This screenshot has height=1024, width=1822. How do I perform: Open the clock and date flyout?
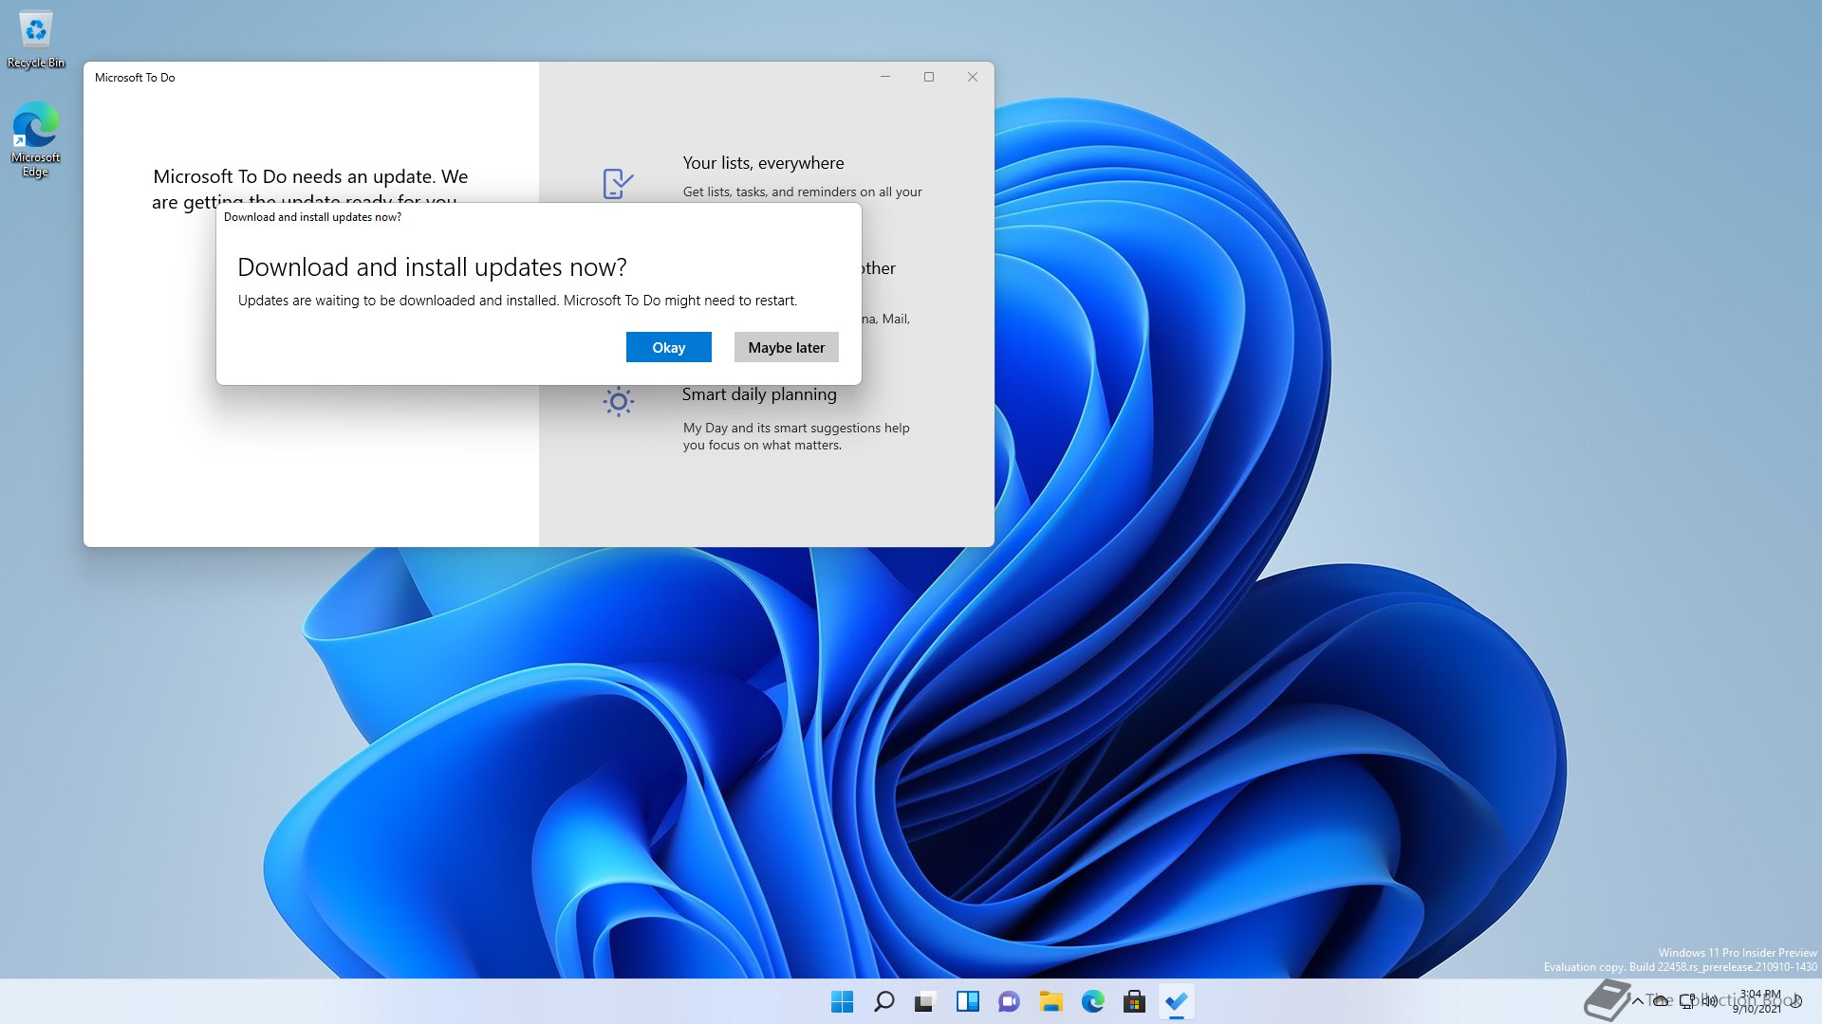[x=1758, y=1001]
